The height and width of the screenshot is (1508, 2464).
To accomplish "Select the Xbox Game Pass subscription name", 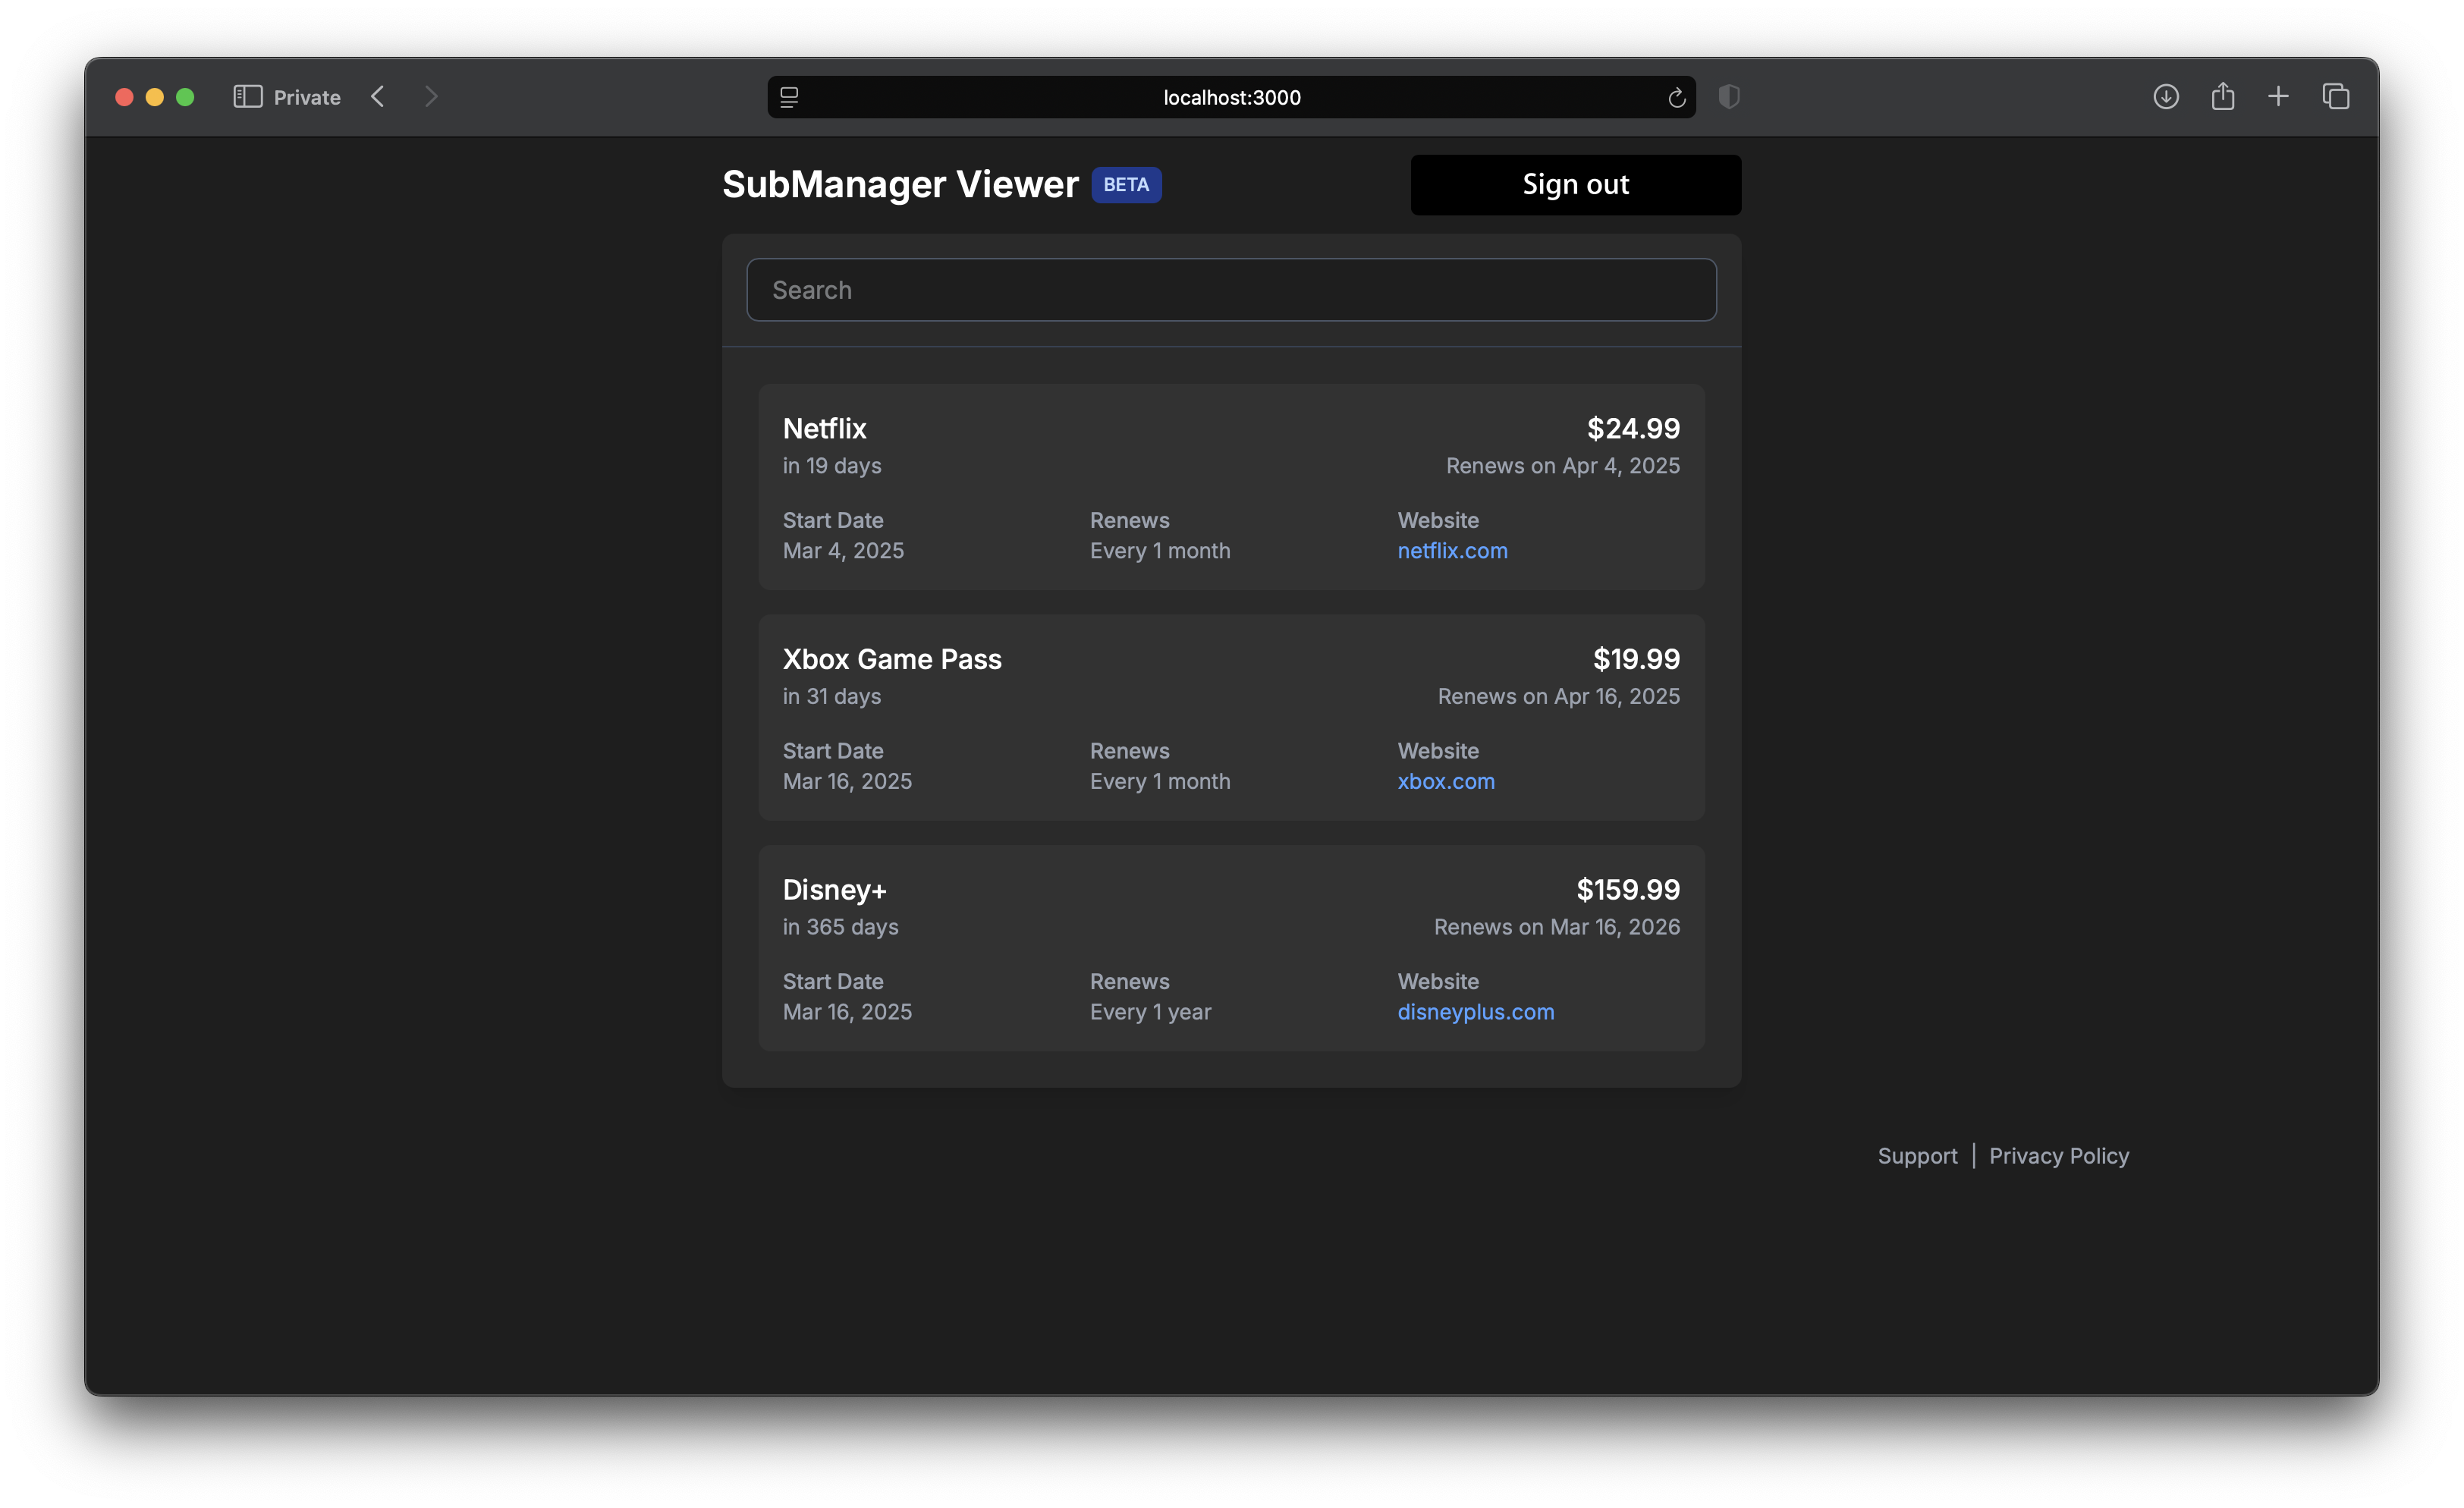I will (892, 659).
